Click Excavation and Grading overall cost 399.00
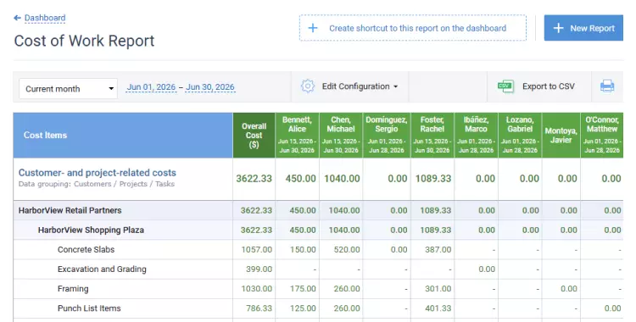Image resolution: width=636 pixels, height=322 pixels. pos(259,269)
